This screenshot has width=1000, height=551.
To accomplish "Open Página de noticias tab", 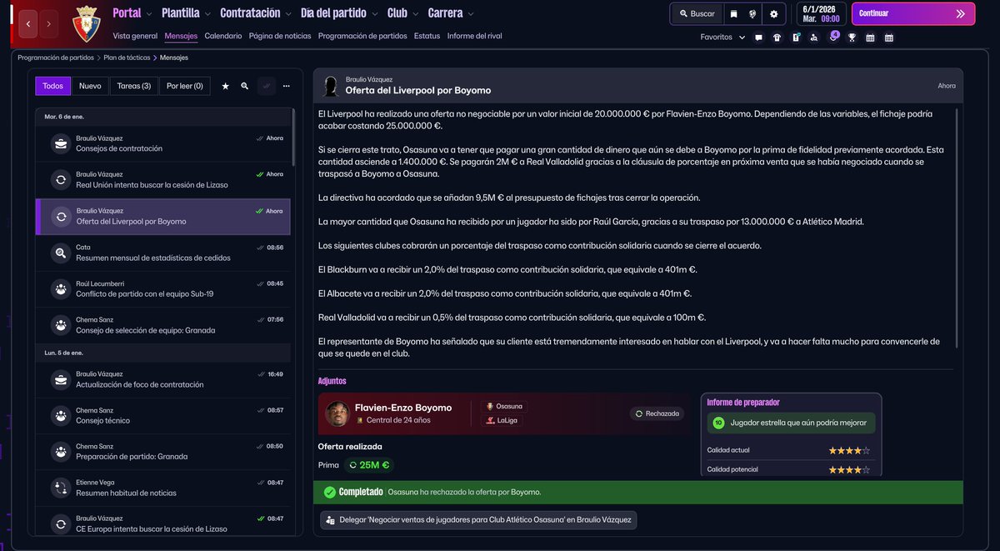I will point(280,36).
